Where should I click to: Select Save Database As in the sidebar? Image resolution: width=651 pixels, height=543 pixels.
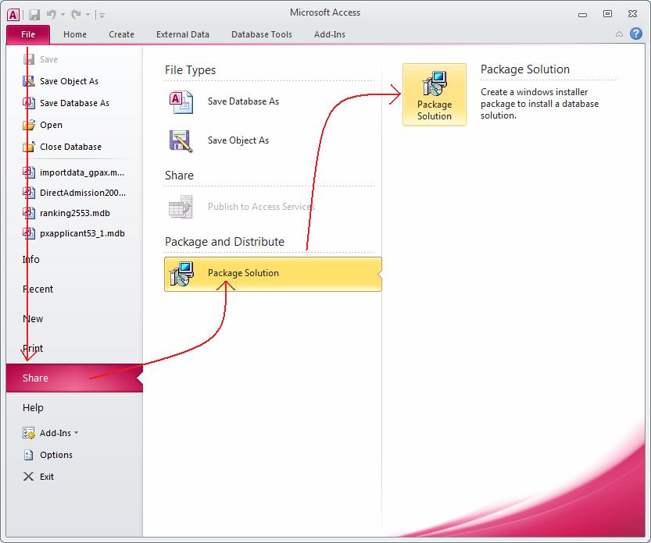74,103
